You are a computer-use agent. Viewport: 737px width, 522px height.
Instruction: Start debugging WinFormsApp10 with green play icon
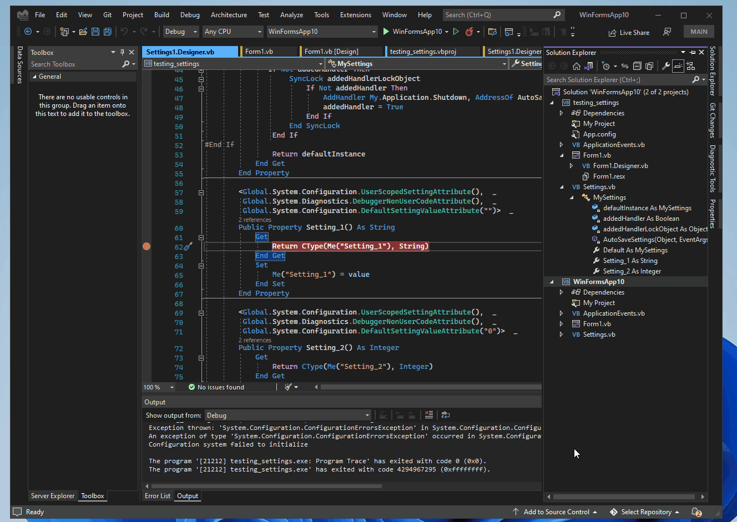pyautogui.click(x=386, y=32)
